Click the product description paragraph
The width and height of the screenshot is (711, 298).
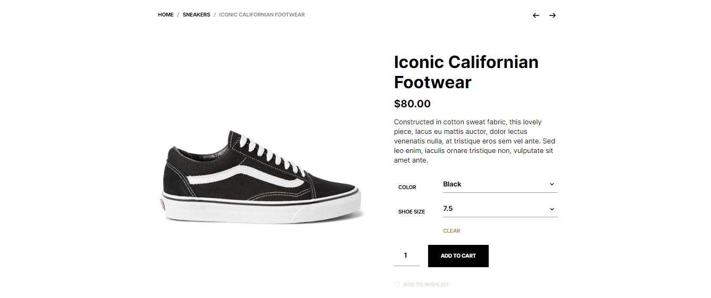tap(475, 141)
